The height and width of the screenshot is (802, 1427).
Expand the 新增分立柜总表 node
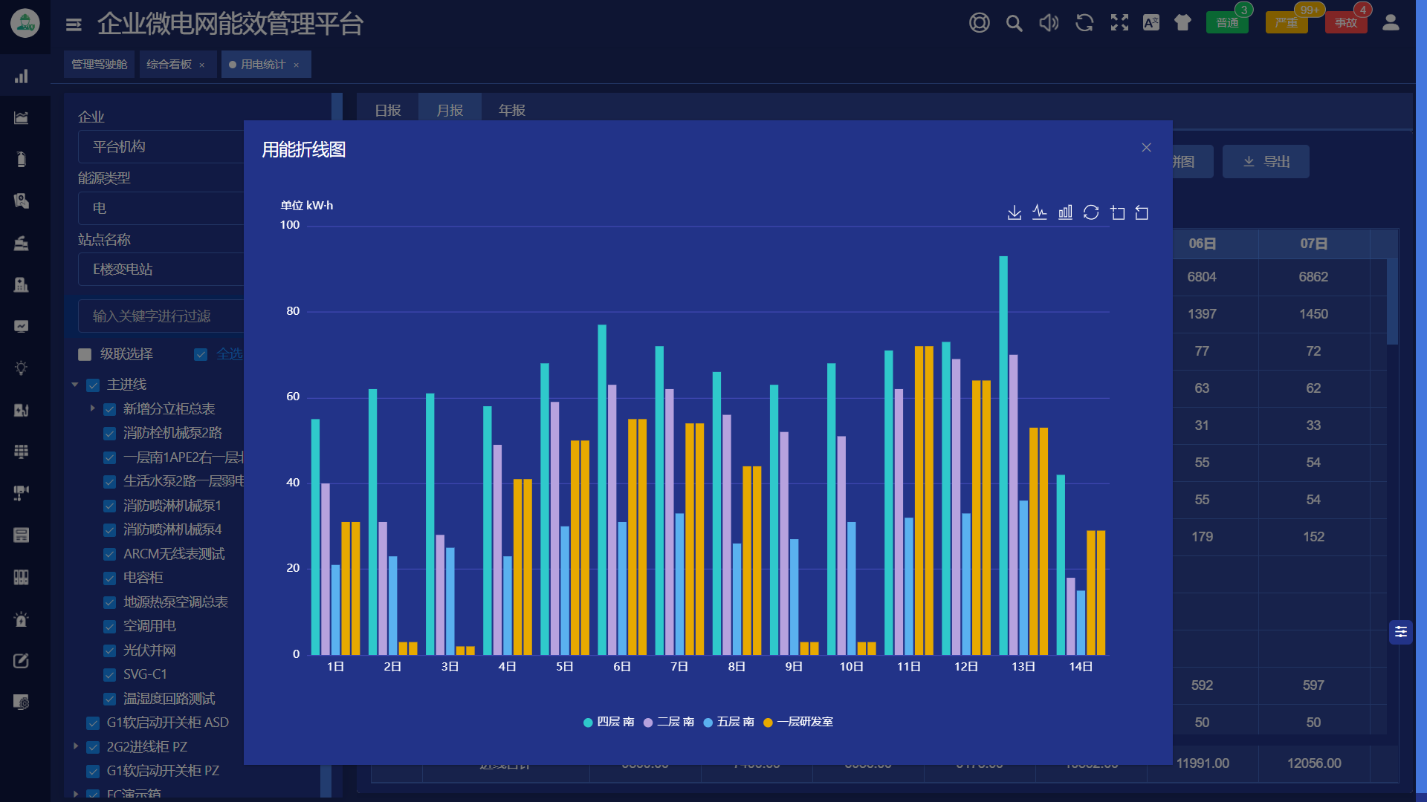(x=92, y=408)
